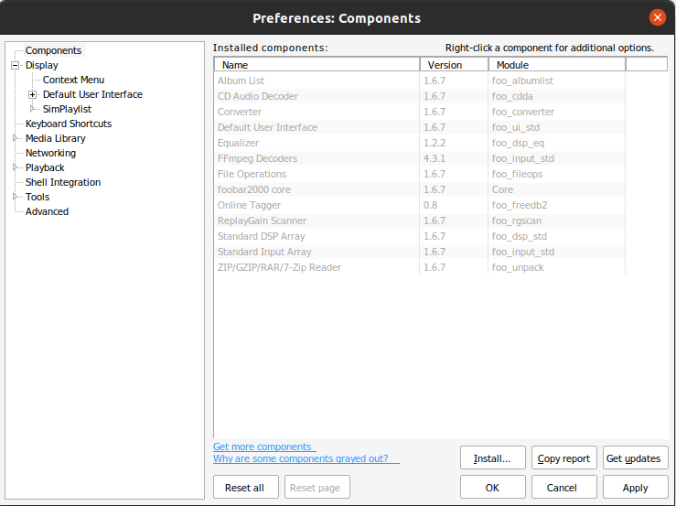This screenshot has width=676, height=506.
Task: Select Shell Integration in the sidebar
Action: pos(63,182)
